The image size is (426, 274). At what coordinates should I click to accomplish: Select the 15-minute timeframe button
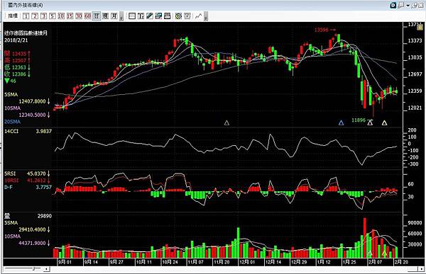click(70, 16)
